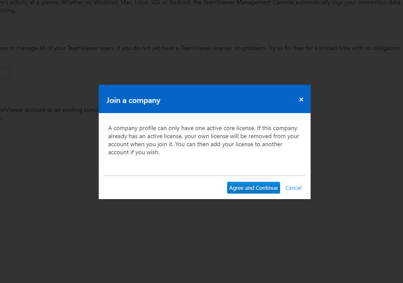Click 'You can then add your license' sentence

pyautogui.click(x=214, y=144)
